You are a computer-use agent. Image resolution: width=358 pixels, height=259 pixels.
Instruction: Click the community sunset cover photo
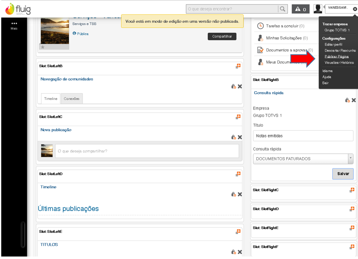point(55,31)
